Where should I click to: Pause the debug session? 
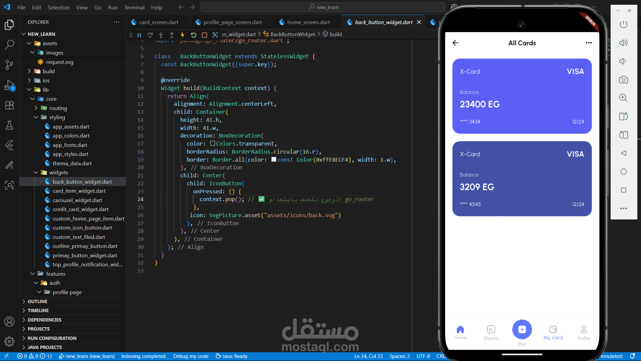tap(139, 35)
